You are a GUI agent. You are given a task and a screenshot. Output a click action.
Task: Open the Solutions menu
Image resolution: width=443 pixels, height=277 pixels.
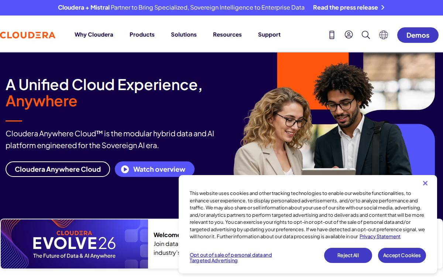(x=184, y=35)
